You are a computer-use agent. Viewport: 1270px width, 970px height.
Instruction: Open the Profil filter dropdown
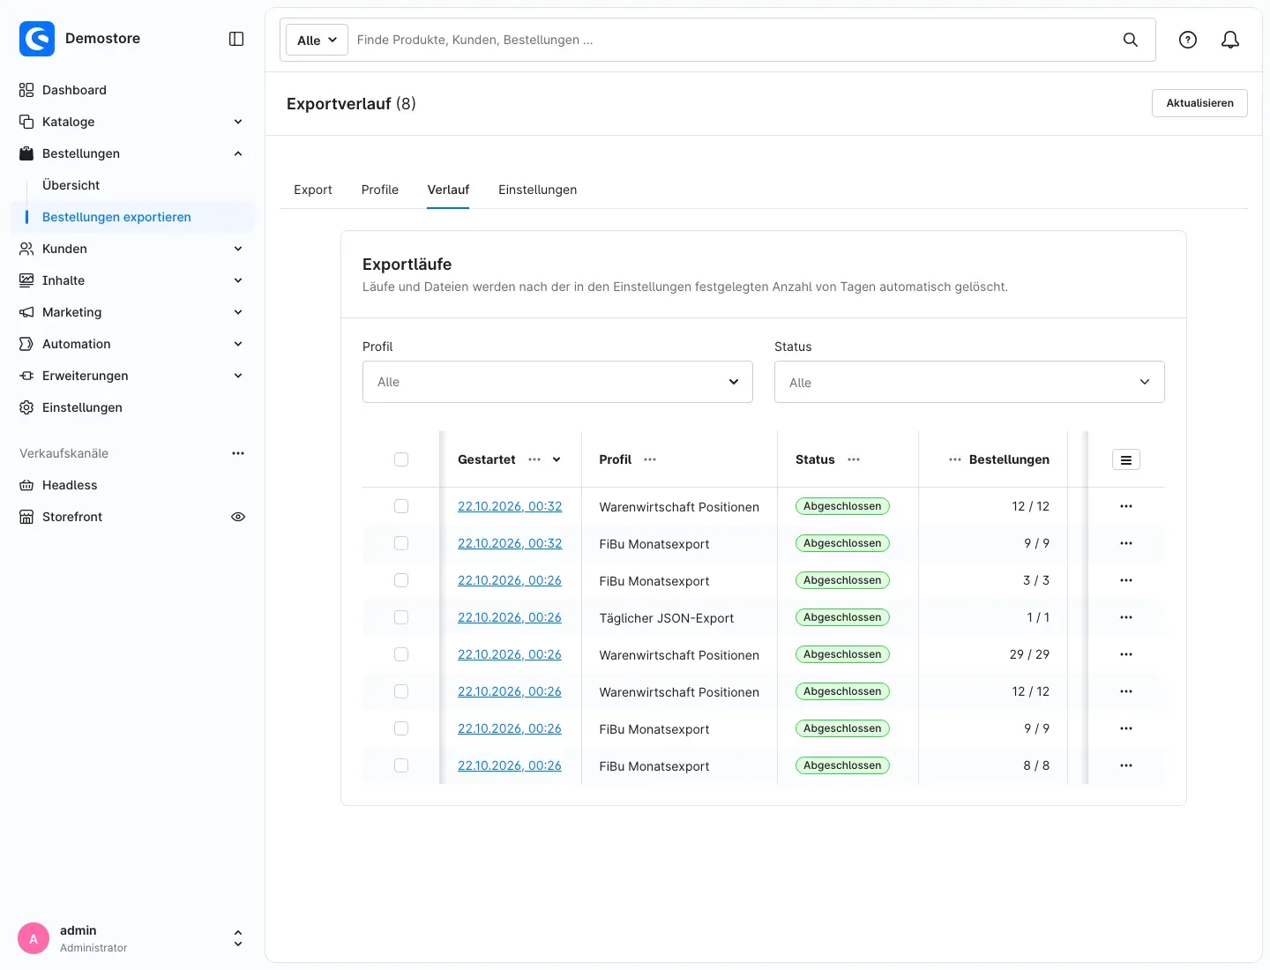(x=557, y=382)
